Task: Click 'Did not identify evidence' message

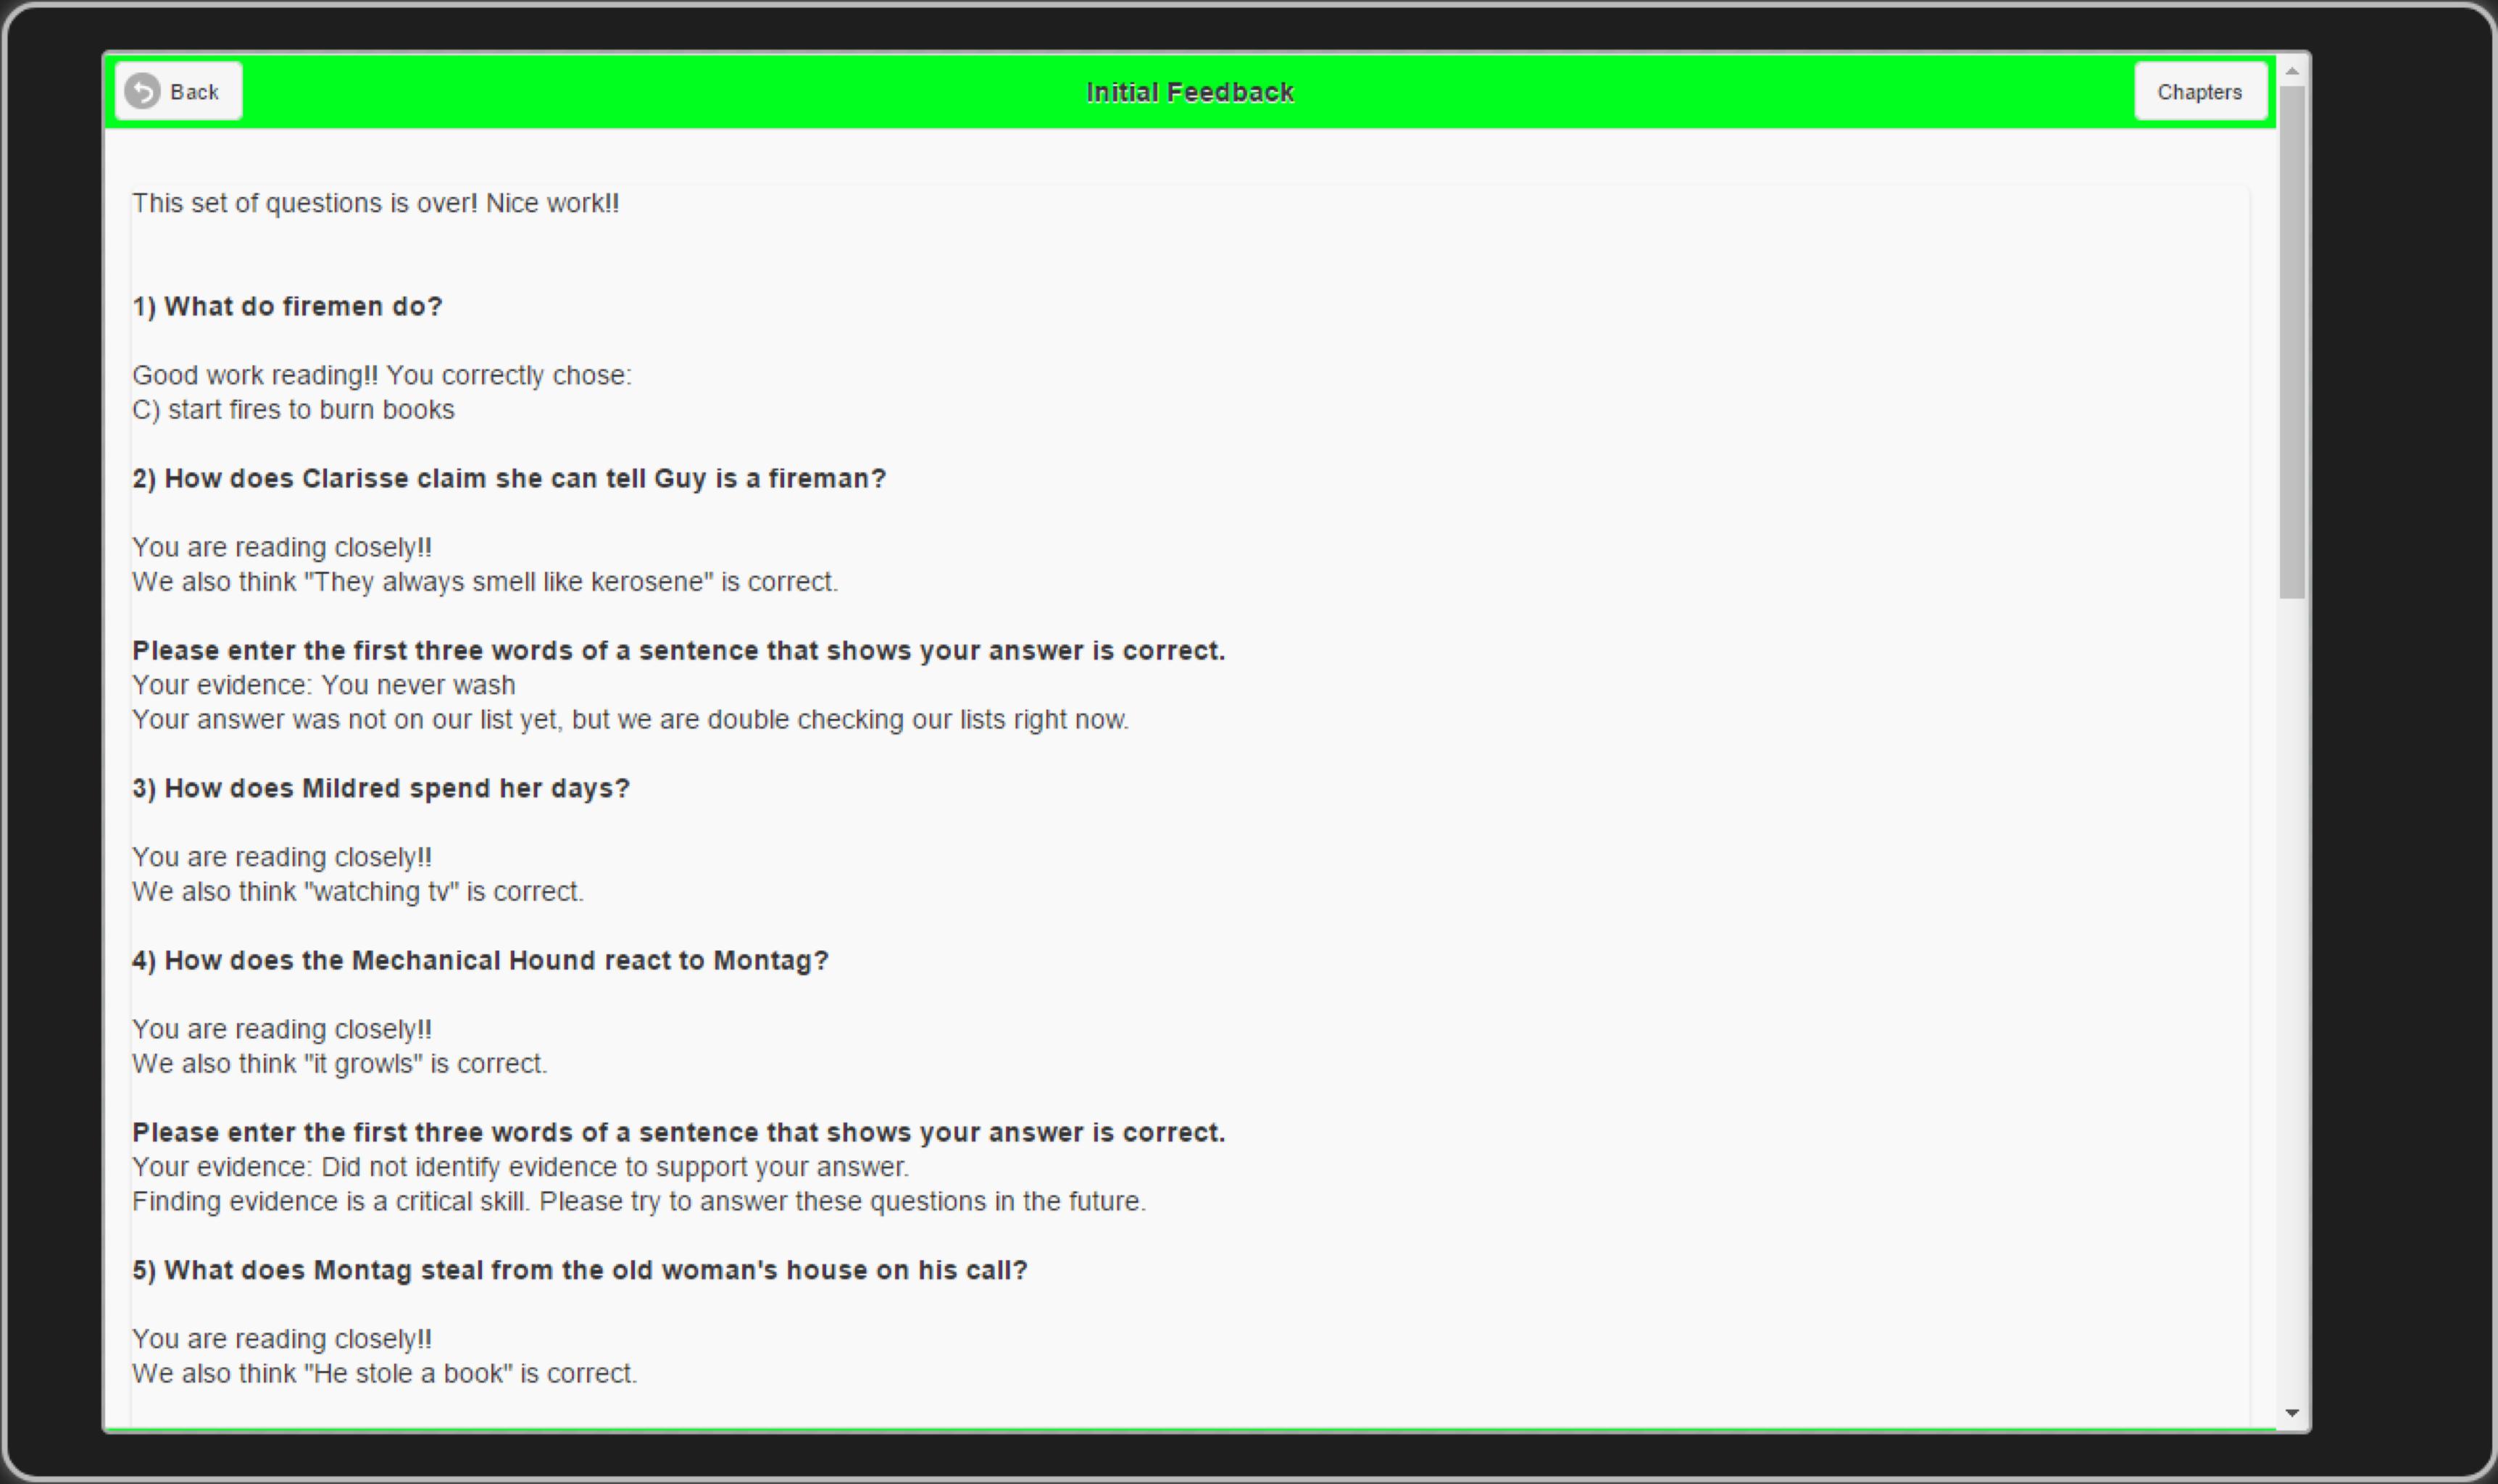Action: 520,1167
